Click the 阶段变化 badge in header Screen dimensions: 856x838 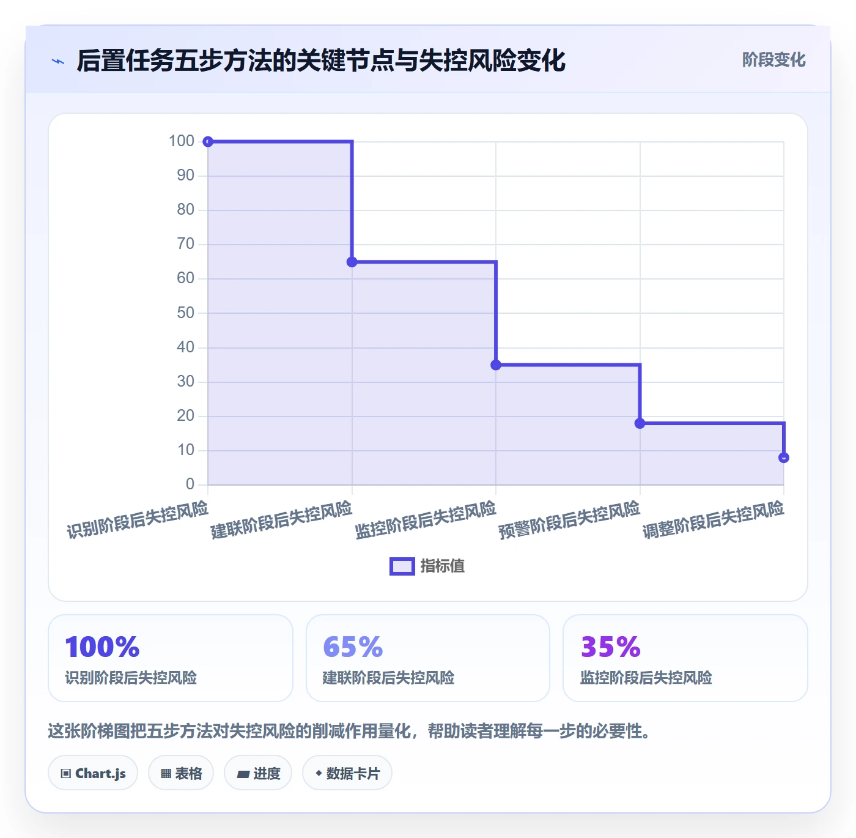click(773, 60)
